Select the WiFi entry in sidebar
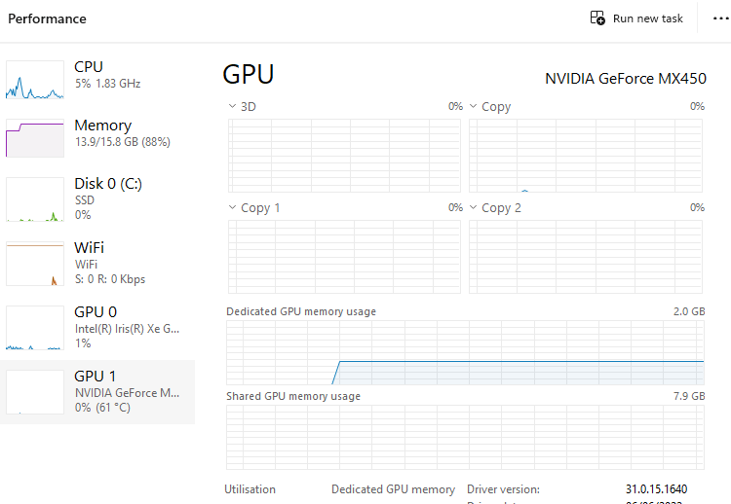Image resolution: width=731 pixels, height=504 pixels. click(109, 263)
